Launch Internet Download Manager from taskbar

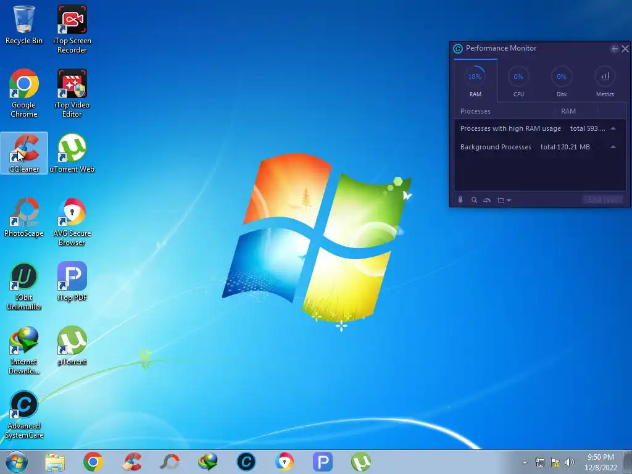click(x=208, y=462)
